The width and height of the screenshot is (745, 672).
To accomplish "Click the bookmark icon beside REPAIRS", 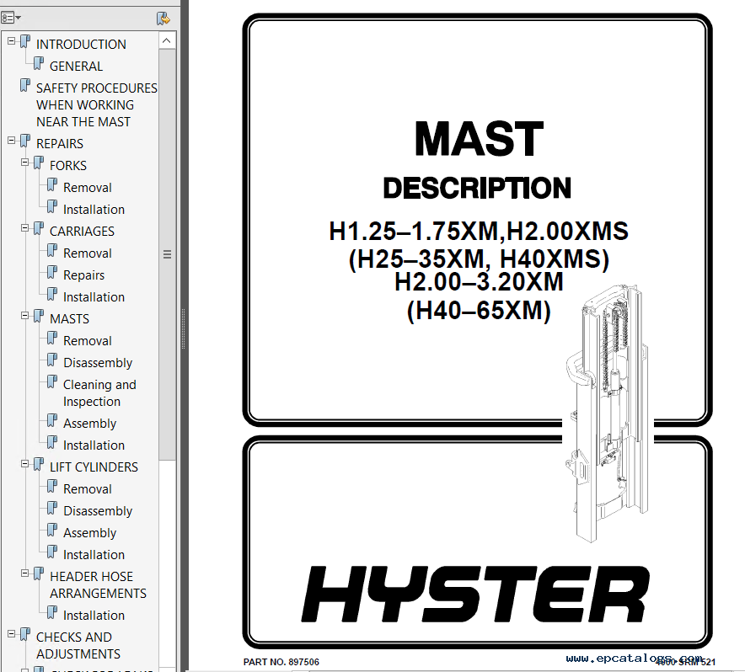I will click(x=25, y=141).
